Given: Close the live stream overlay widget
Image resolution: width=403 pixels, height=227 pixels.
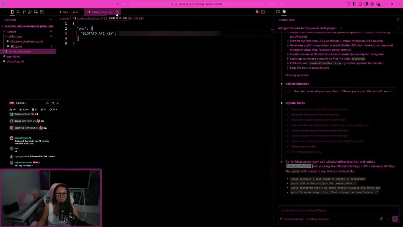Looking at the screenshot, I should coord(57,103).
